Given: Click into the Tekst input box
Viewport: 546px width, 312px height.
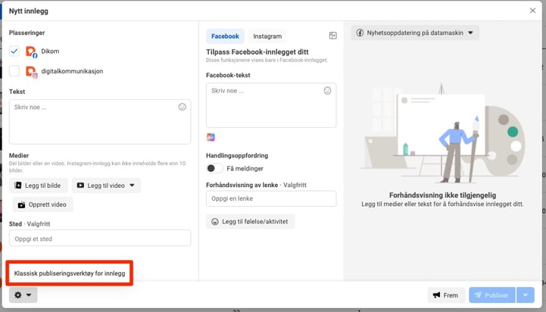Looking at the screenshot, I should (x=100, y=122).
